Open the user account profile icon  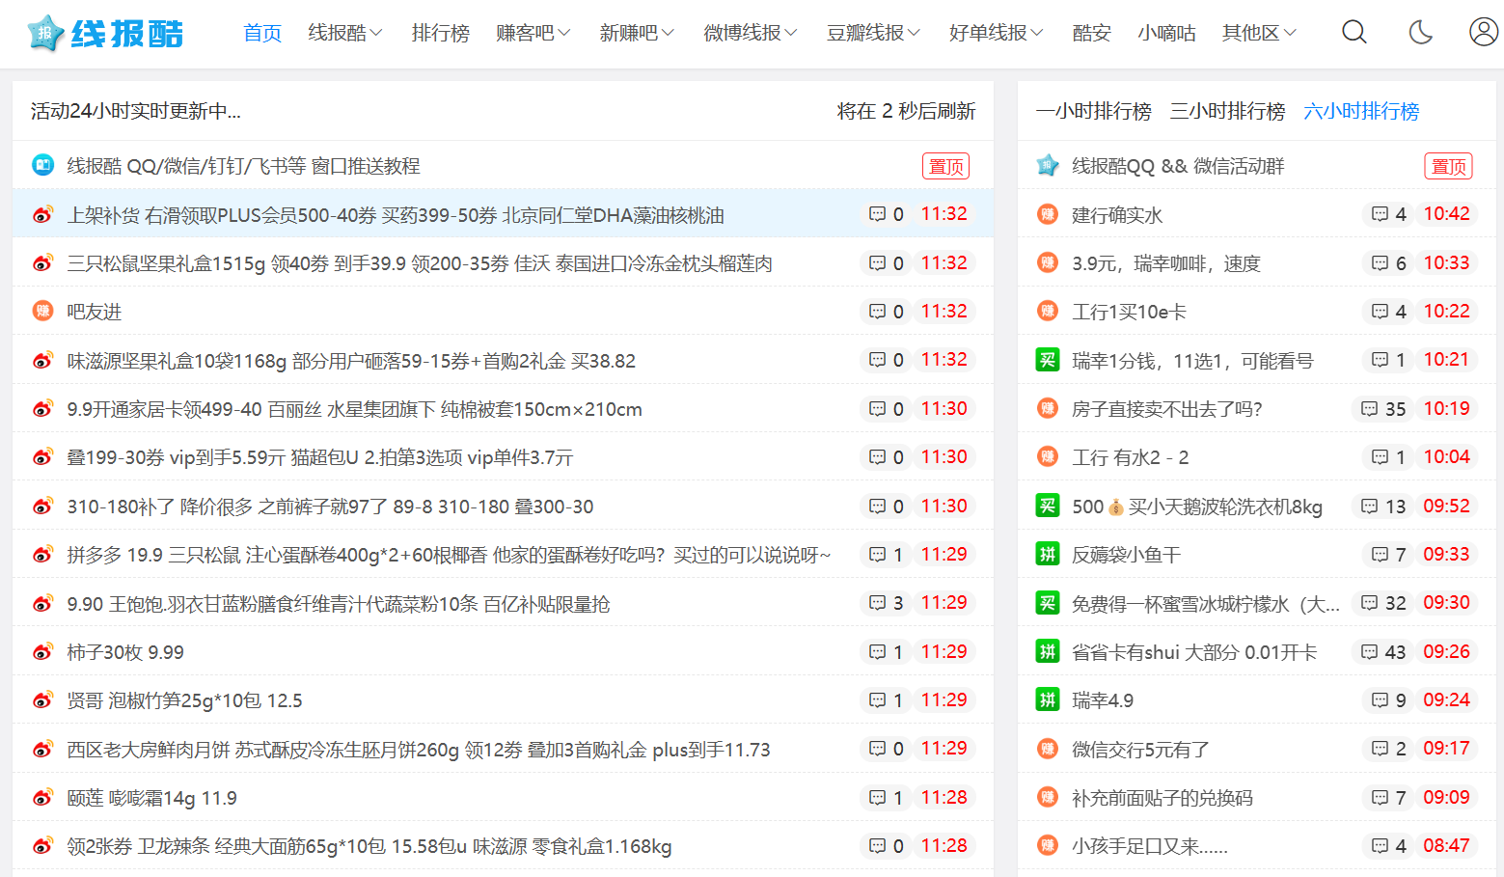[x=1483, y=32]
